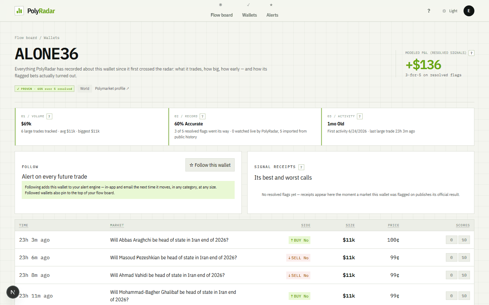Open the Ahmad Vahidi market row

pyautogui.click(x=244, y=275)
